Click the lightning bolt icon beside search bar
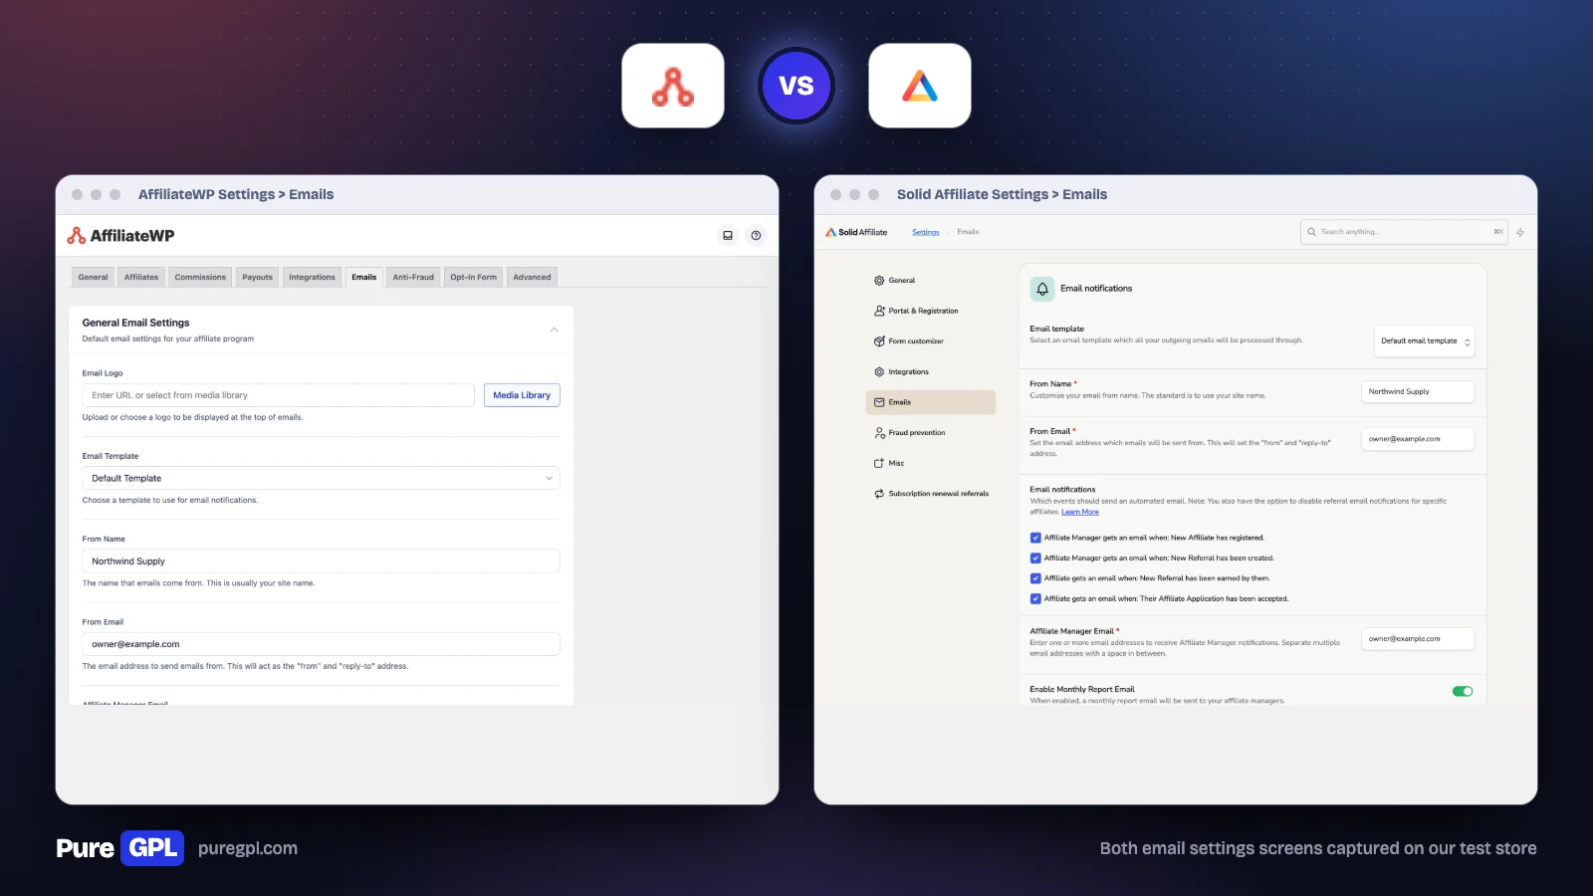Screen dimensions: 1593x896 pos(1520,232)
